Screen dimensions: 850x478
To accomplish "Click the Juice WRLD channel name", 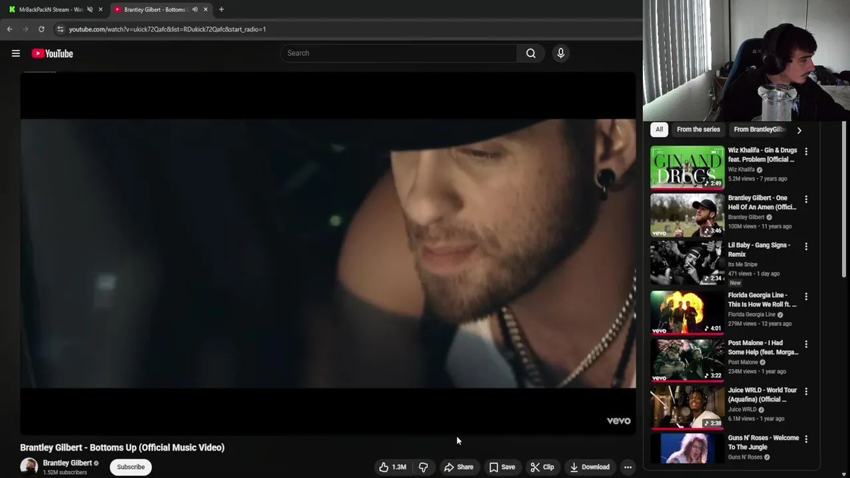I will click(x=742, y=410).
